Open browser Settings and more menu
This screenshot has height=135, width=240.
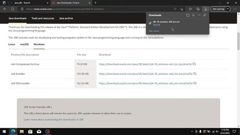235,9
